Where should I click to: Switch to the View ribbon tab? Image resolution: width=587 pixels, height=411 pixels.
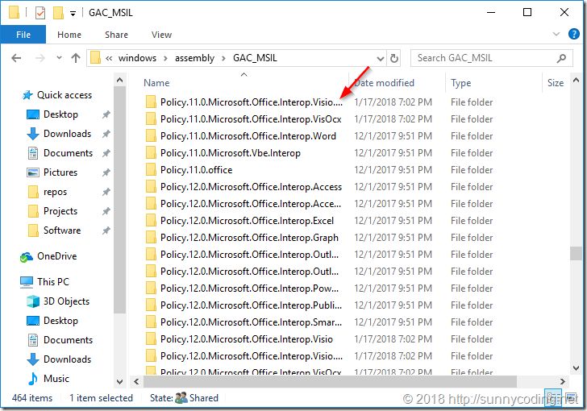(161, 35)
